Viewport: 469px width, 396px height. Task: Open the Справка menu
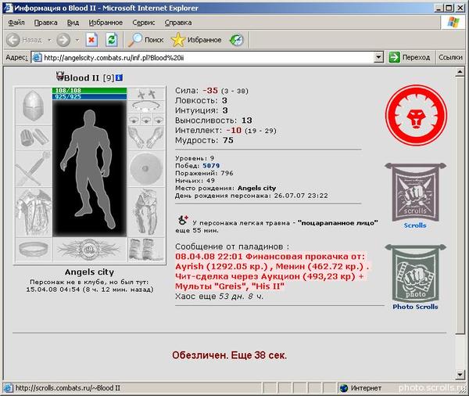click(178, 23)
